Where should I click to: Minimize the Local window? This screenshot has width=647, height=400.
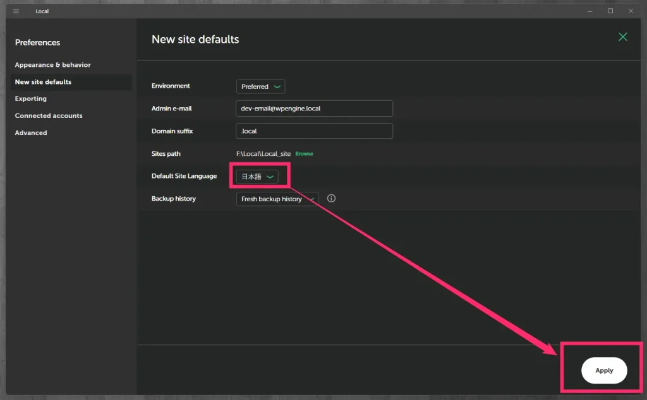590,11
